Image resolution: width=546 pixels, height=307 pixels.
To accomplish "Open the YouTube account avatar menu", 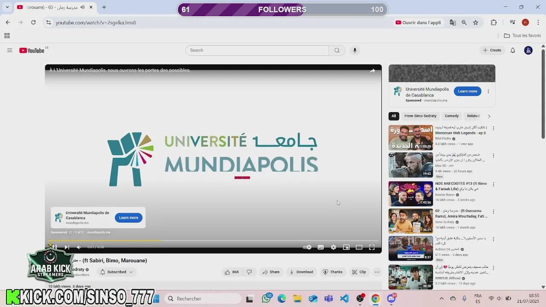I will coord(529,50).
